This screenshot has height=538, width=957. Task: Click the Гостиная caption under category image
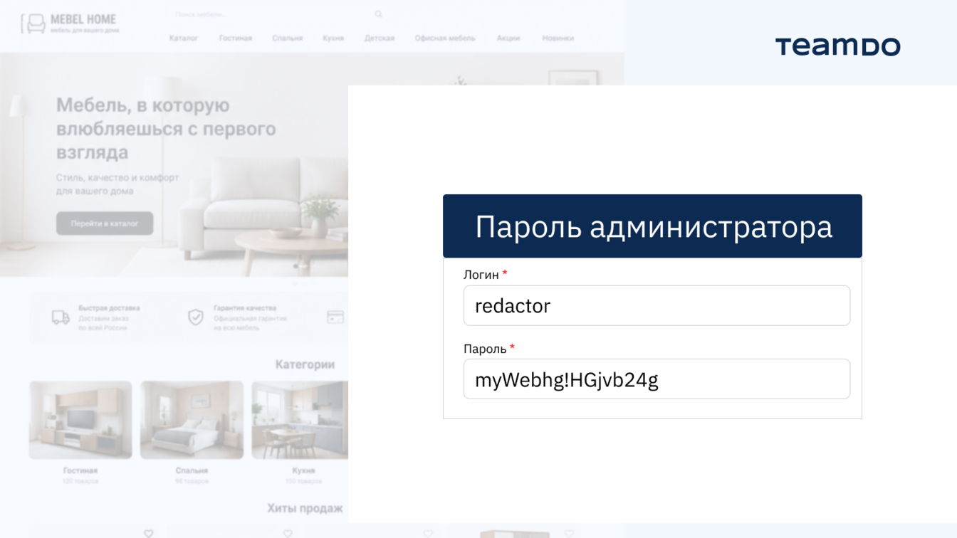(80, 470)
